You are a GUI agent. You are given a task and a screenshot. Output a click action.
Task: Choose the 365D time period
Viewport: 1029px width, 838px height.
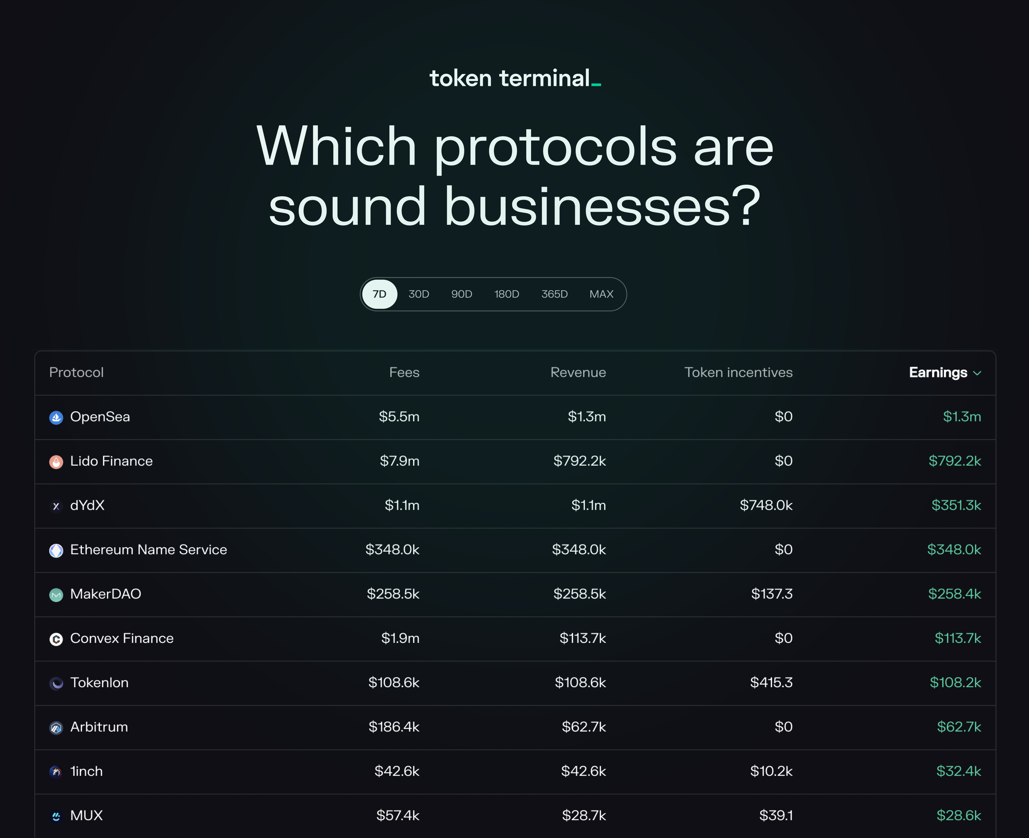click(554, 294)
